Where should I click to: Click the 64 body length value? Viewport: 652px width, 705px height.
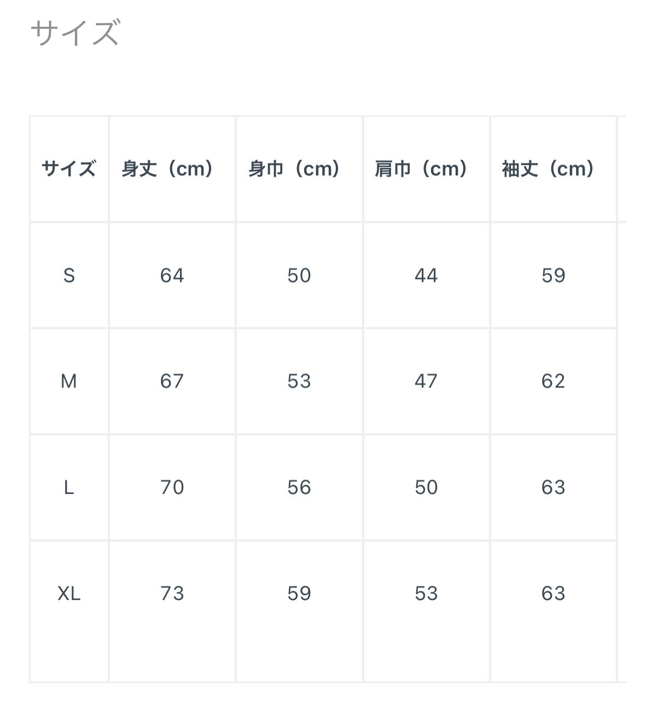pyautogui.click(x=172, y=275)
